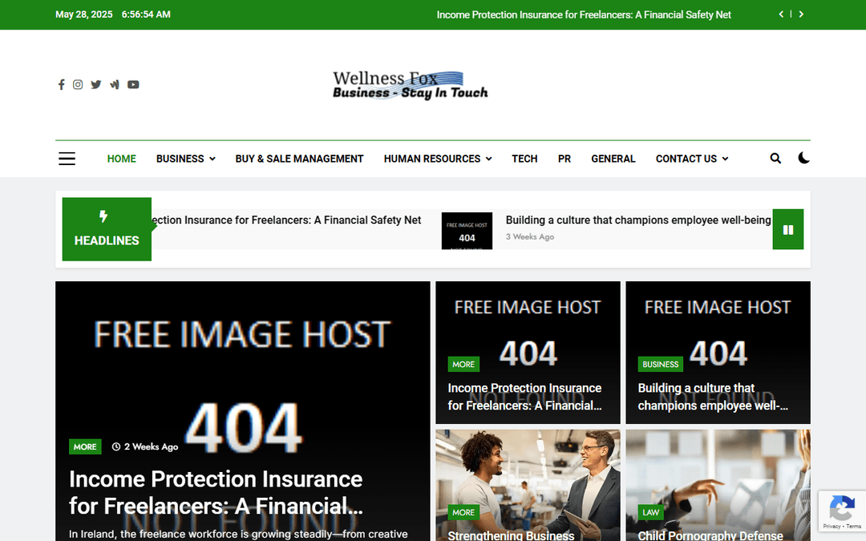Click the reCAPTCHA badge

[842, 511]
